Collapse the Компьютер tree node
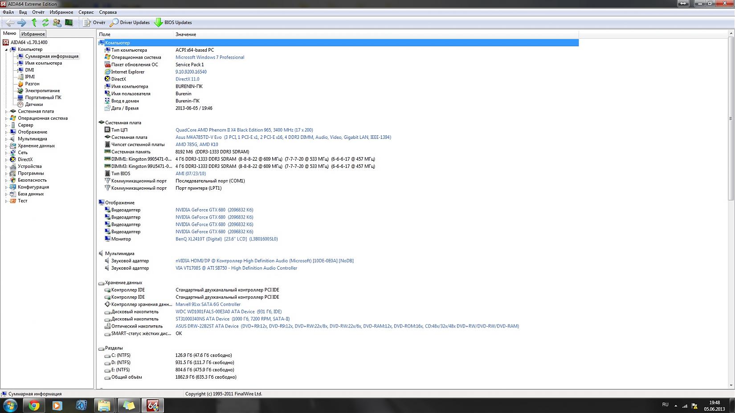 (6, 49)
